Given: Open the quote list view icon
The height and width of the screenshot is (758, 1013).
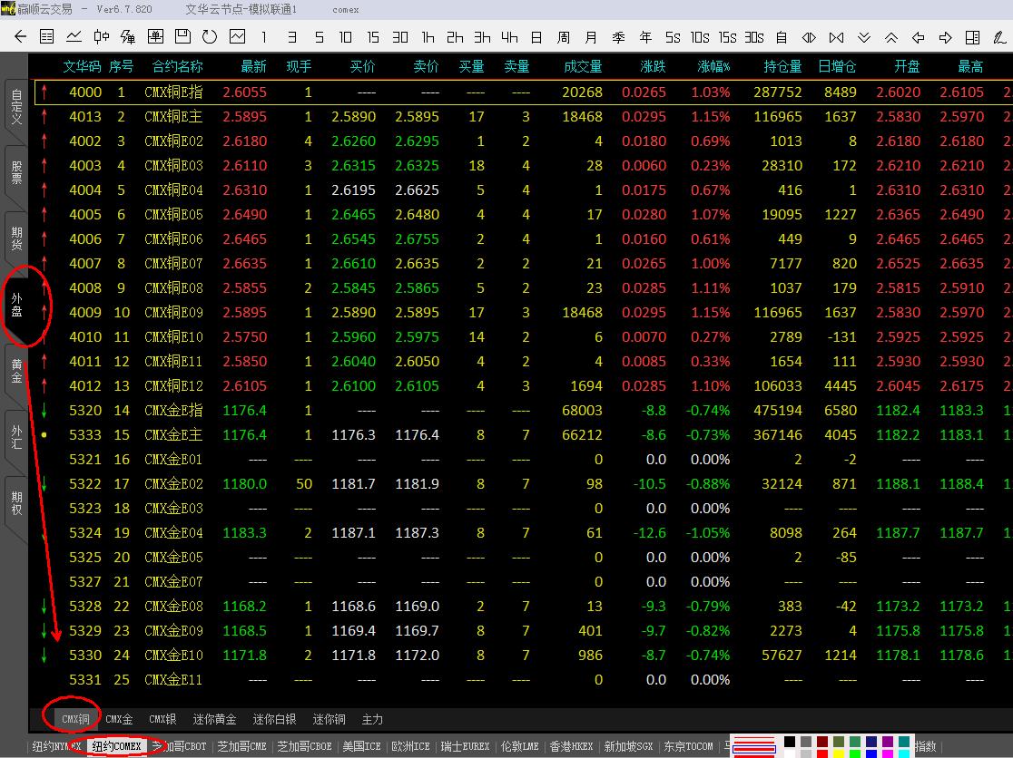Looking at the screenshot, I should tap(47, 37).
